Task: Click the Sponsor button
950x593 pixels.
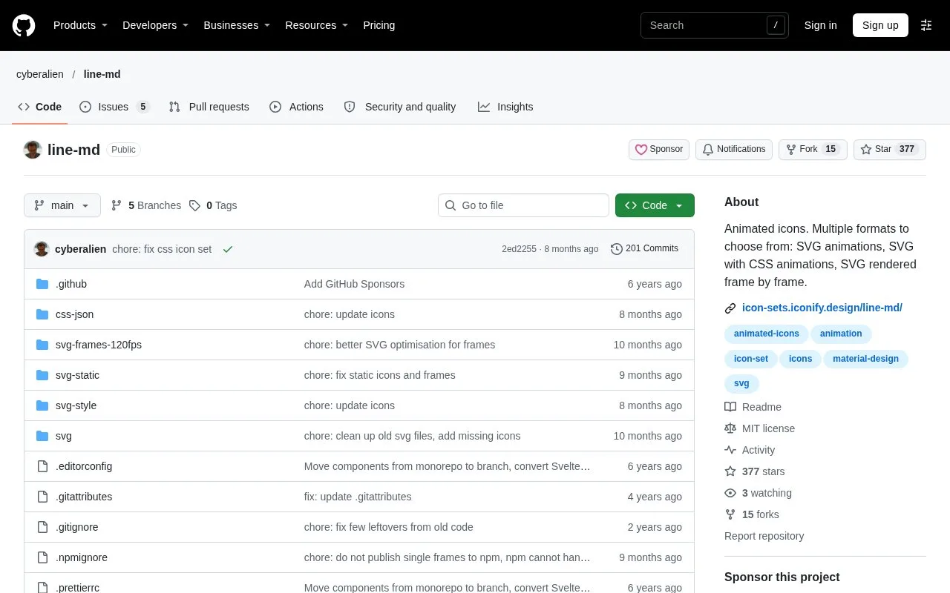Action: (659, 150)
